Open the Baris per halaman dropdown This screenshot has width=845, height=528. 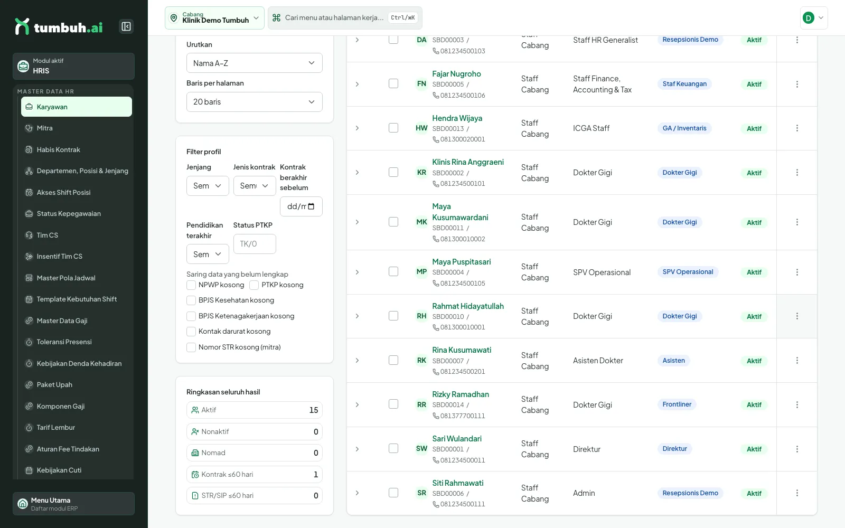(x=255, y=102)
